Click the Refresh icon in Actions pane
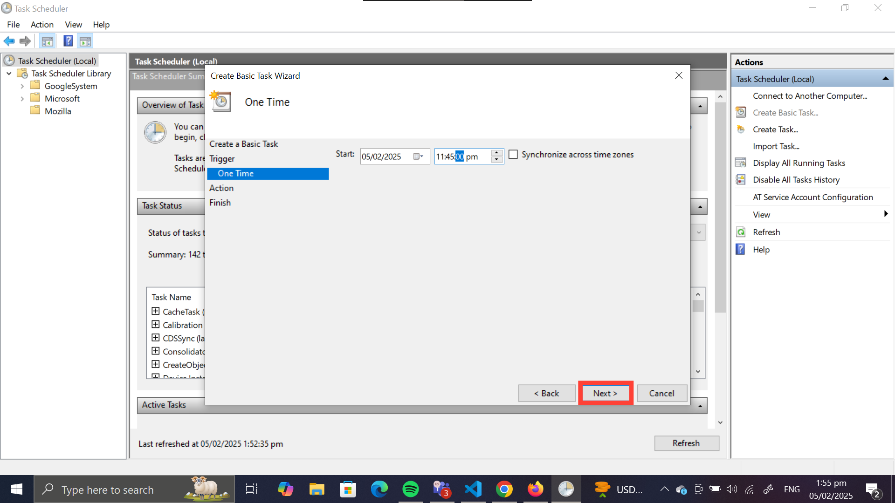The image size is (895, 503). tap(741, 232)
